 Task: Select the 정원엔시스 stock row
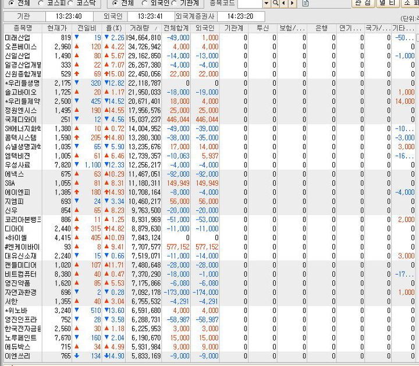(210, 111)
